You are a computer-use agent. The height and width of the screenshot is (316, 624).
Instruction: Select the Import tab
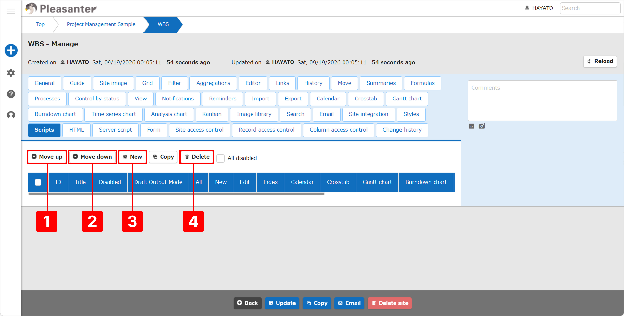click(260, 99)
